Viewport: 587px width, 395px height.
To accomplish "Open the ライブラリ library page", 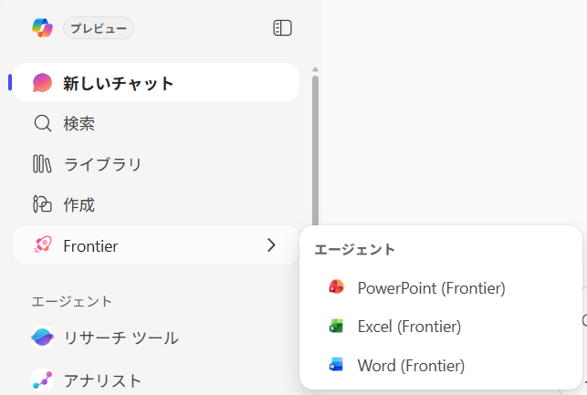I will (156, 164).
